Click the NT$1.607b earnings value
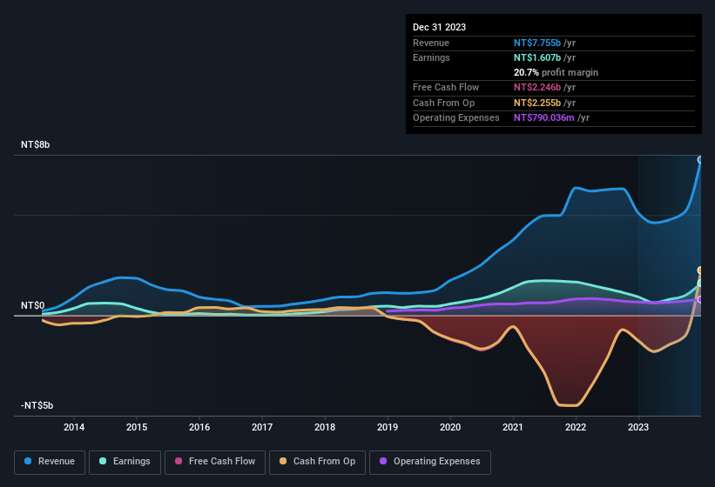The height and width of the screenshot is (487, 715). (537, 57)
